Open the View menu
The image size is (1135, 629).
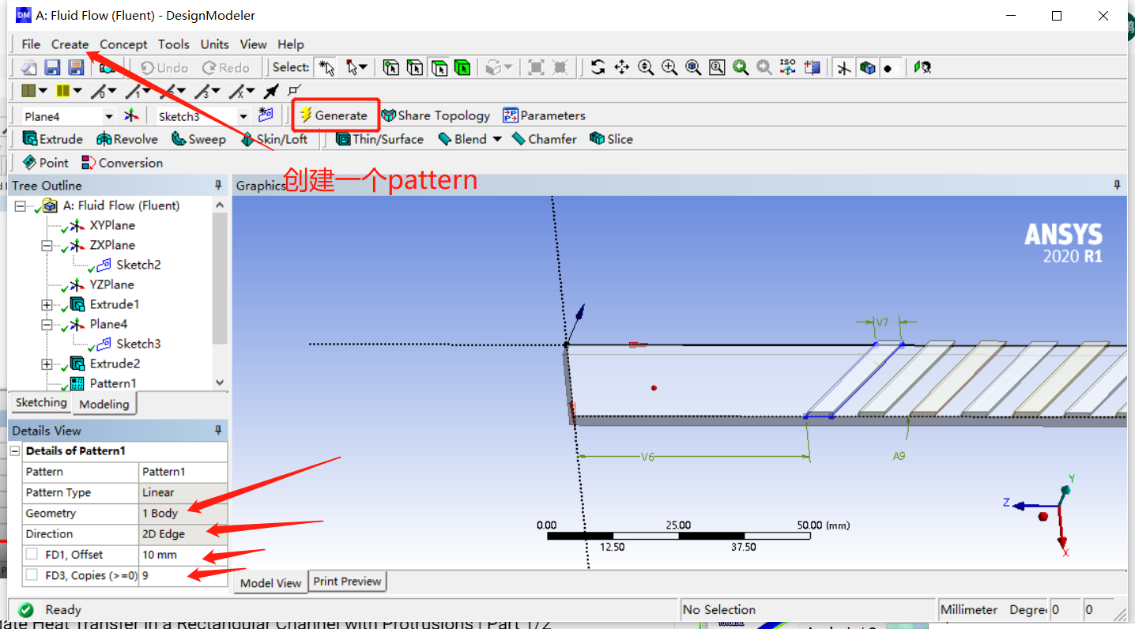pos(254,44)
